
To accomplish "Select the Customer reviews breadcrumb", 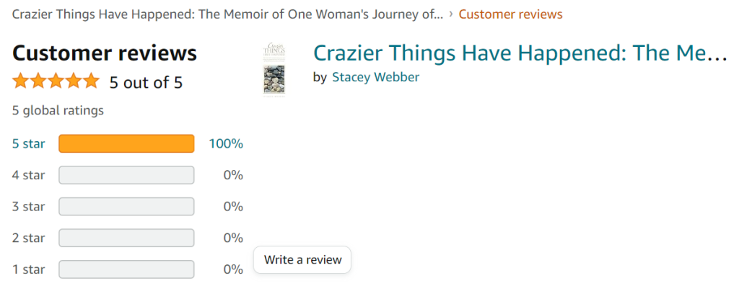I will pos(510,14).
